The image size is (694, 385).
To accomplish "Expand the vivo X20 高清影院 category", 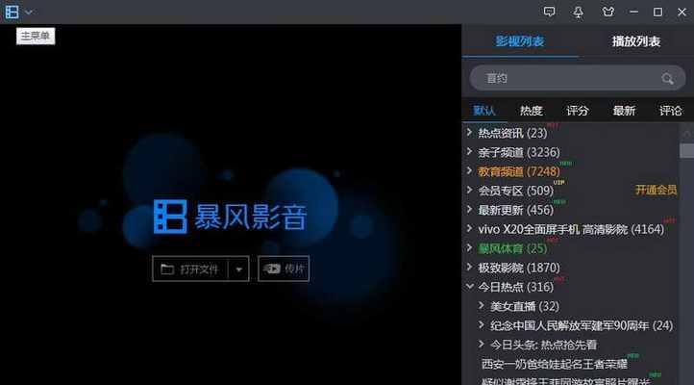I will 470,228.
